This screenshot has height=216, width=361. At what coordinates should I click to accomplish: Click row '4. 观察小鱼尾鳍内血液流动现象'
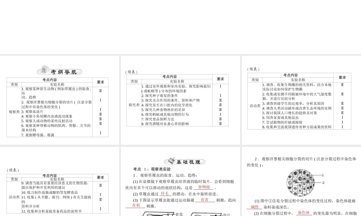[x=47, y=116]
